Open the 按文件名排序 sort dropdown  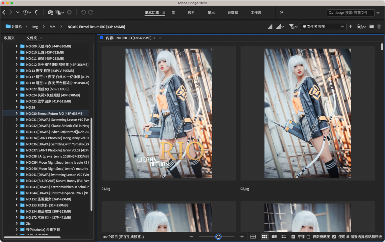coord(323,27)
